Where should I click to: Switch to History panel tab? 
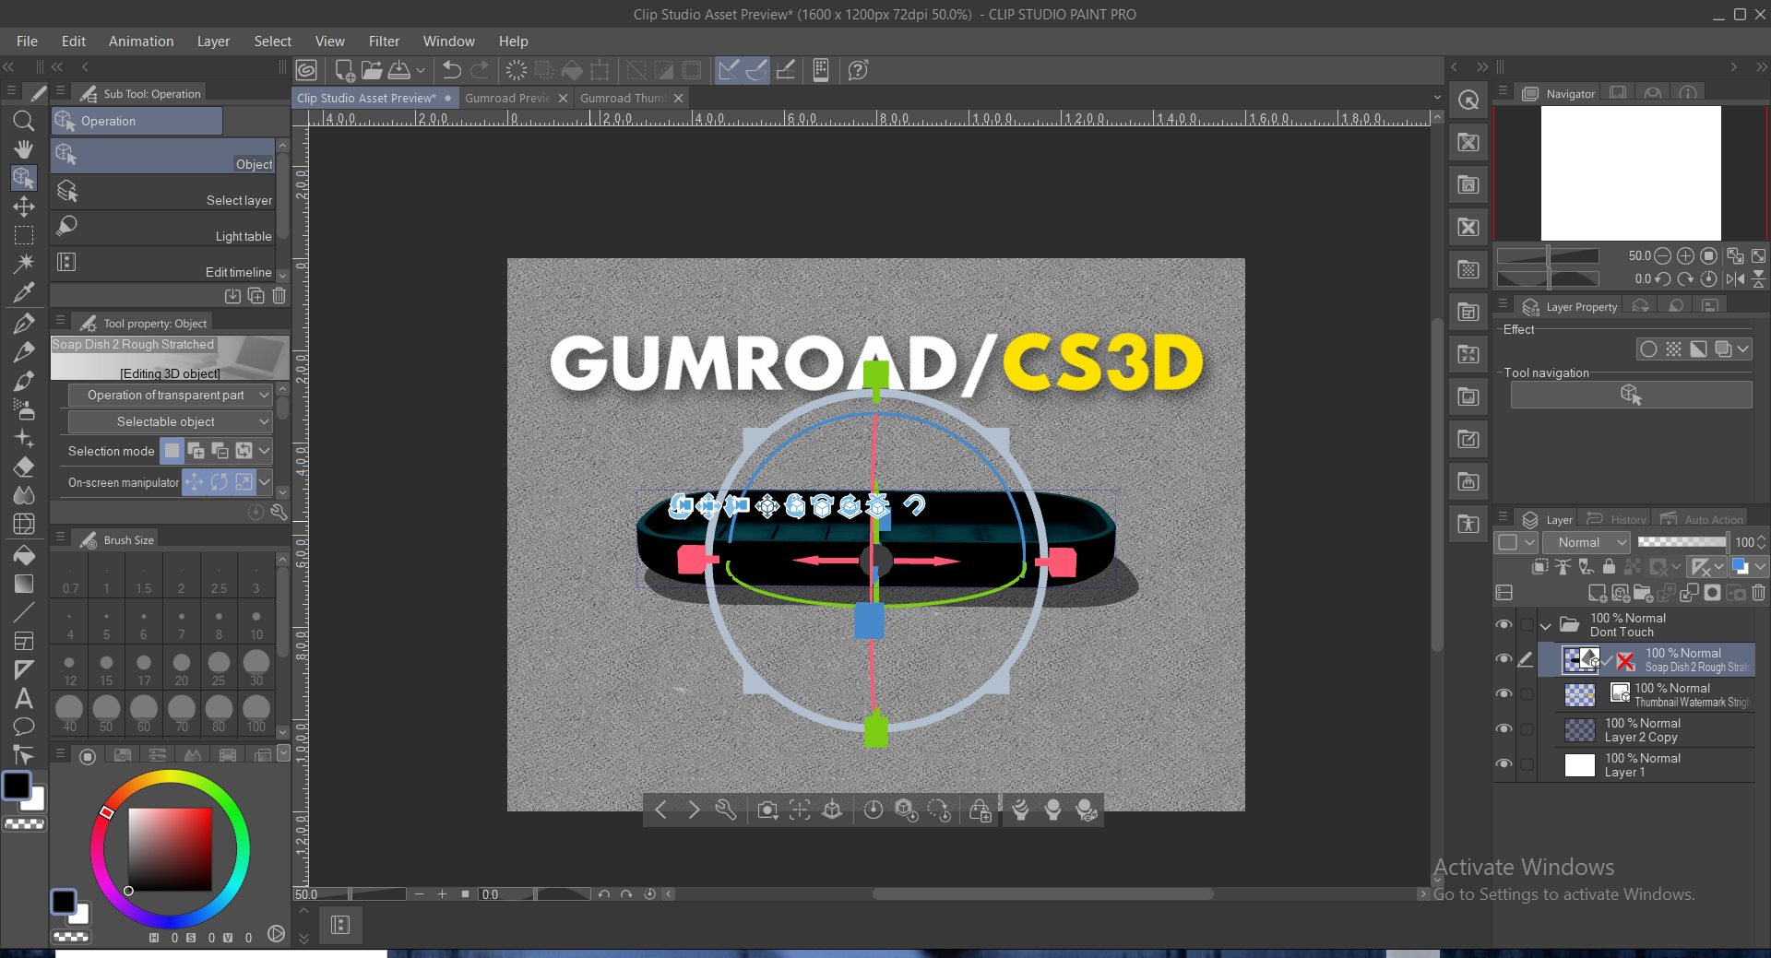click(1619, 519)
